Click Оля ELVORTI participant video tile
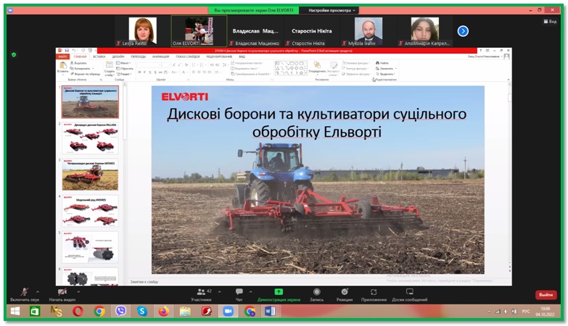The height and width of the screenshot is (326, 568). coord(199,31)
